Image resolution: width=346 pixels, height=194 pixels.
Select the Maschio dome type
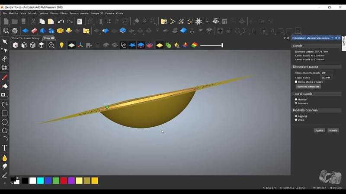(x=296, y=100)
